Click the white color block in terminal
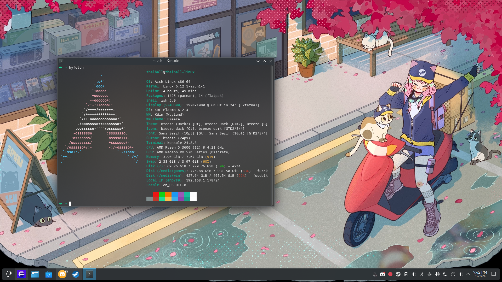The height and width of the screenshot is (282, 502). coord(193,196)
